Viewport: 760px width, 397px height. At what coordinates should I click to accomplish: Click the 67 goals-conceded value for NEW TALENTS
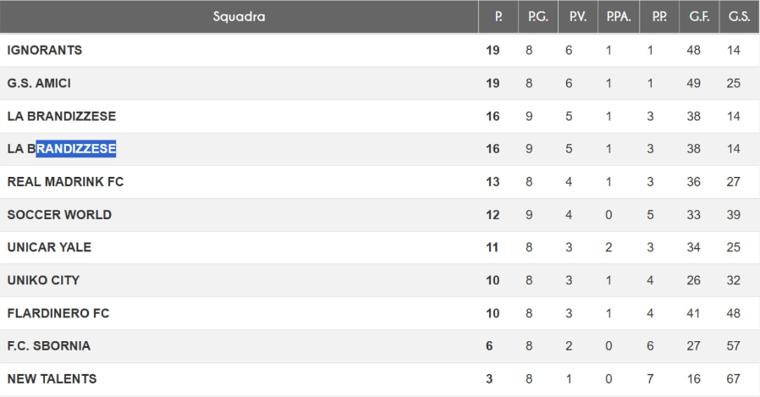(733, 379)
